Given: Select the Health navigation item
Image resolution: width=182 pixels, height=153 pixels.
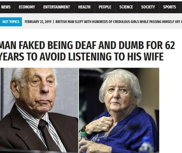Looking at the screenshot, I should tap(84, 7).
